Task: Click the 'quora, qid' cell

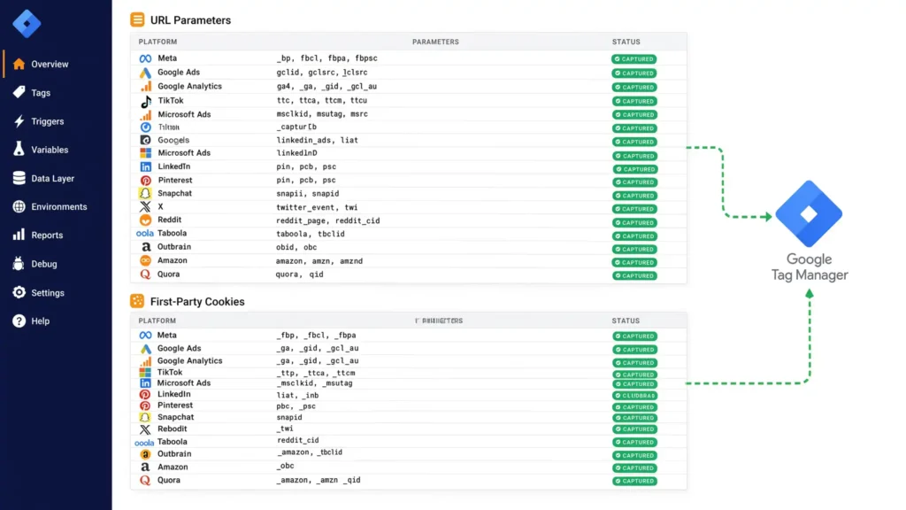Action: click(299, 274)
